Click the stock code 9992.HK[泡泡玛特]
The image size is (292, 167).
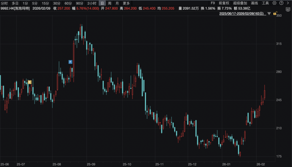tap(15, 8)
